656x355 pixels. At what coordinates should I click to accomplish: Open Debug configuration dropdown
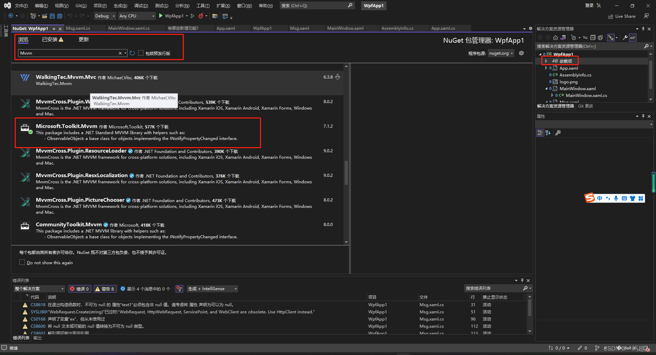[x=105, y=16]
